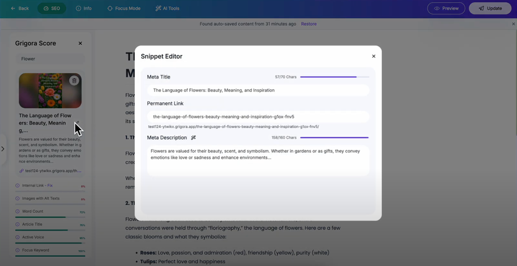Dismiss the auto-saved content notification bar
Image resolution: width=517 pixels, height=266 pixels.
click(x=514, y=24)
